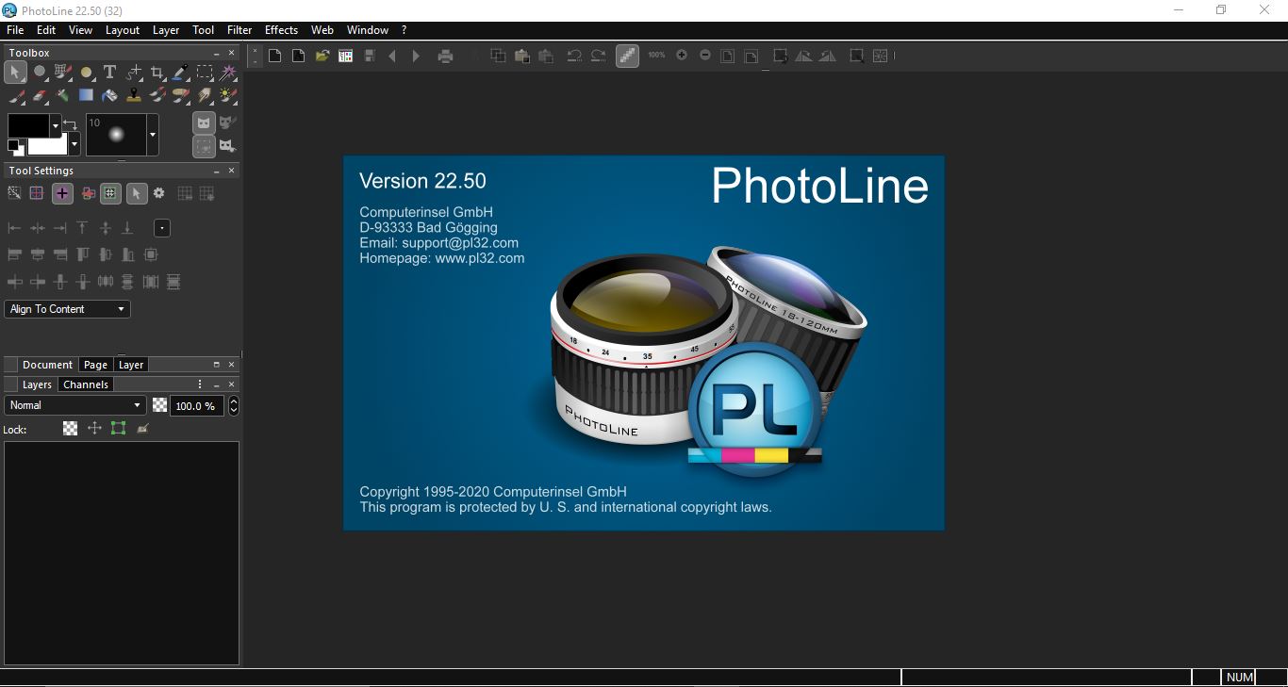
Task: Open the Document tab
Action: (x=47, y=365)
